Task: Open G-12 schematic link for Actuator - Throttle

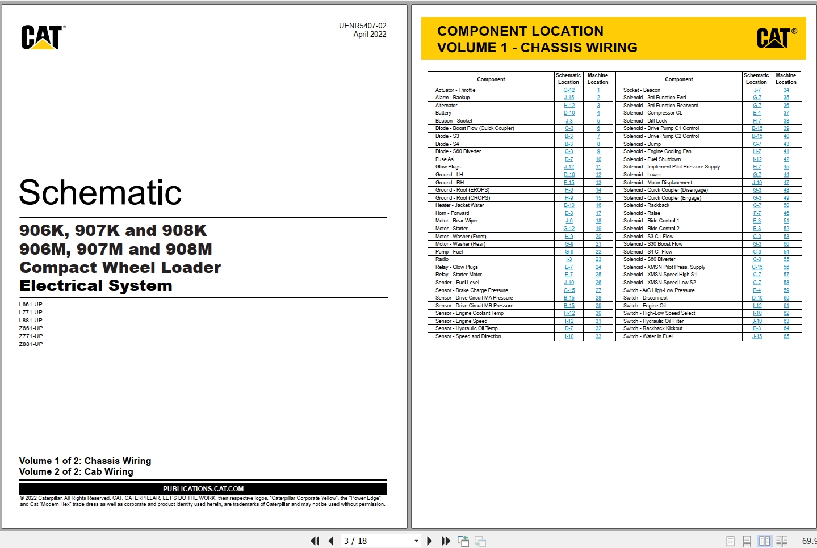Action: click(569, 90)
